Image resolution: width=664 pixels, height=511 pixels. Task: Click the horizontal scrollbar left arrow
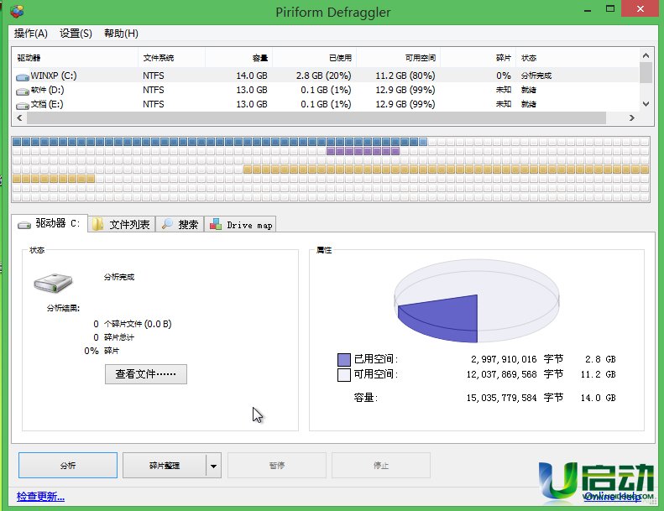coord(19,118)
